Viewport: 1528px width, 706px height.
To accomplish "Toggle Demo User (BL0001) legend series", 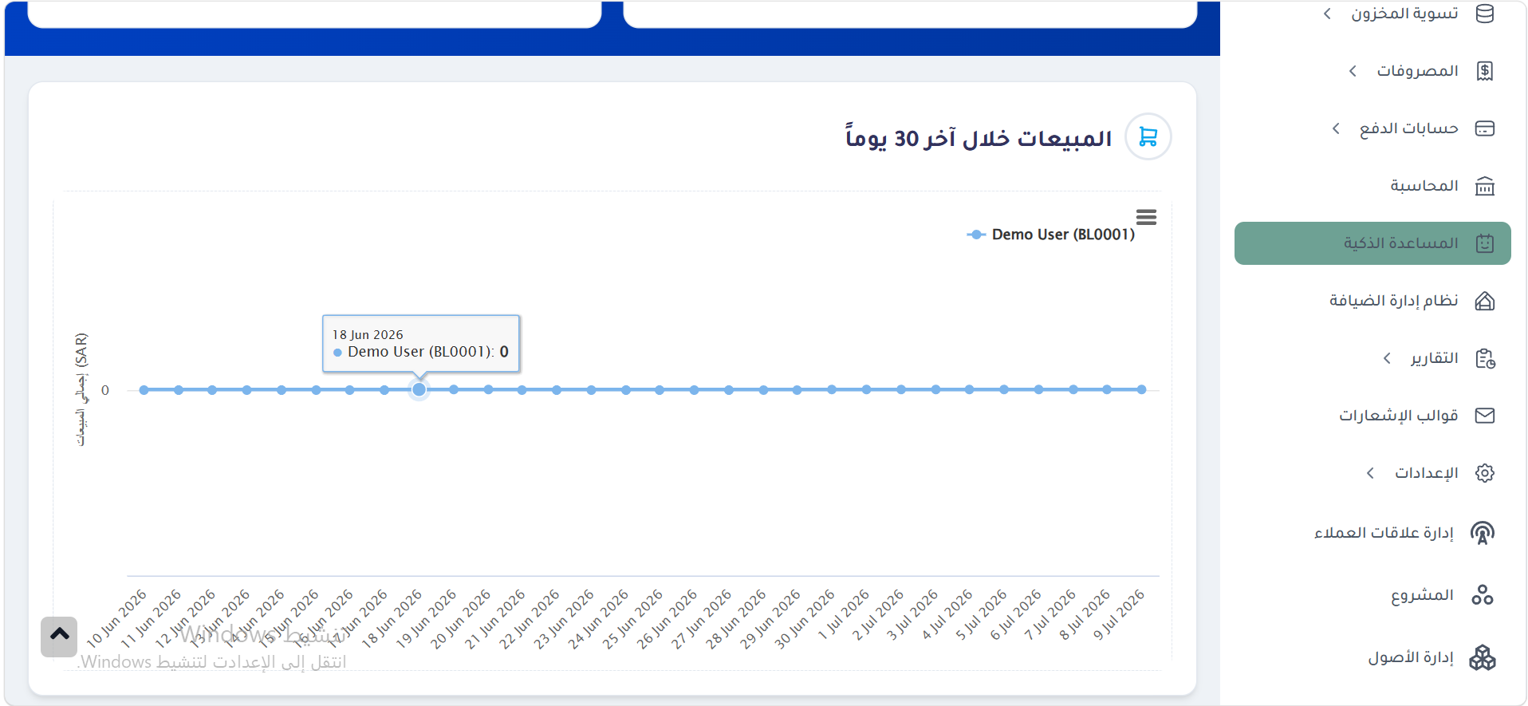I will tap(1050, 235).
